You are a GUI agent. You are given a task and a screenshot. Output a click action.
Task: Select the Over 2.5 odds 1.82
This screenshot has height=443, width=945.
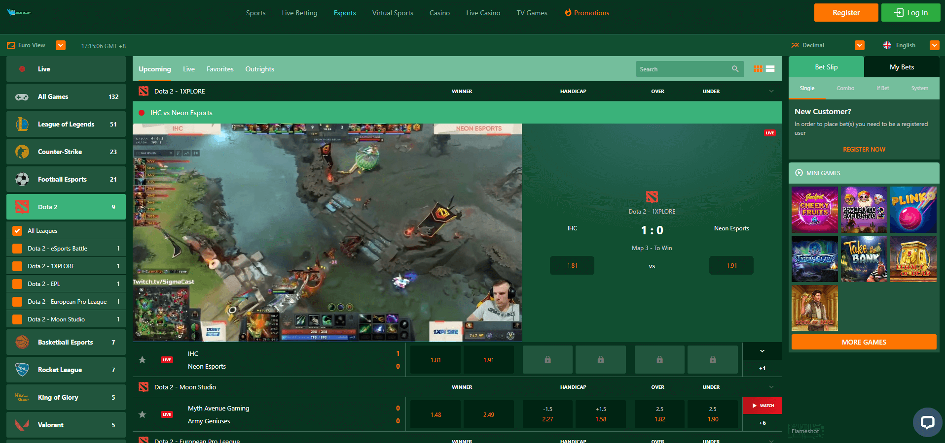point(659,414)
